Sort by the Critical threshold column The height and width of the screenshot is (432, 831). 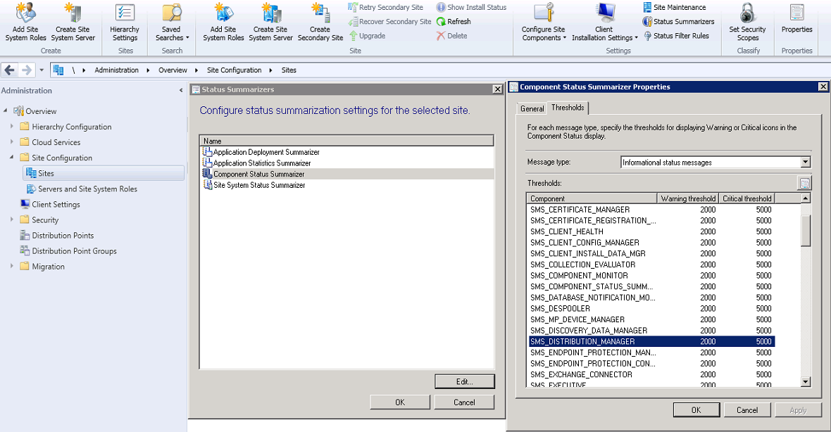(x=746, y=198)
